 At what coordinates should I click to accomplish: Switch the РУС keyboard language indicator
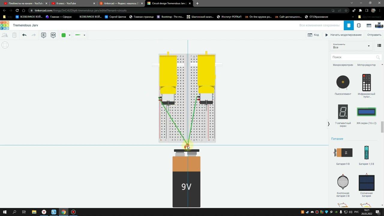click(356, 212)
